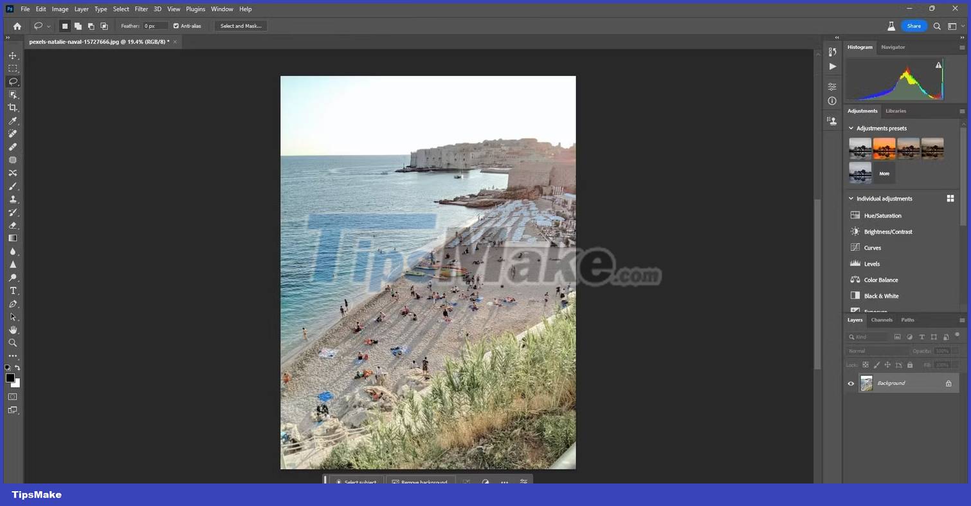Lock layer transparency in the Layers panel
Screen dimensions: 971x506
(x=866, y=365)
